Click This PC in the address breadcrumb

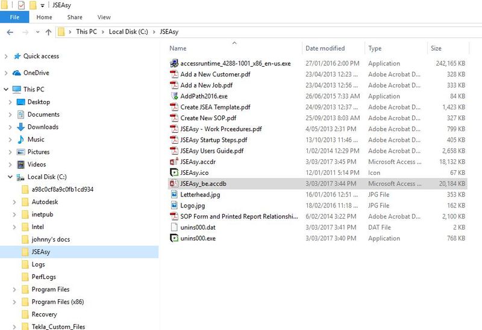[86, 32]
